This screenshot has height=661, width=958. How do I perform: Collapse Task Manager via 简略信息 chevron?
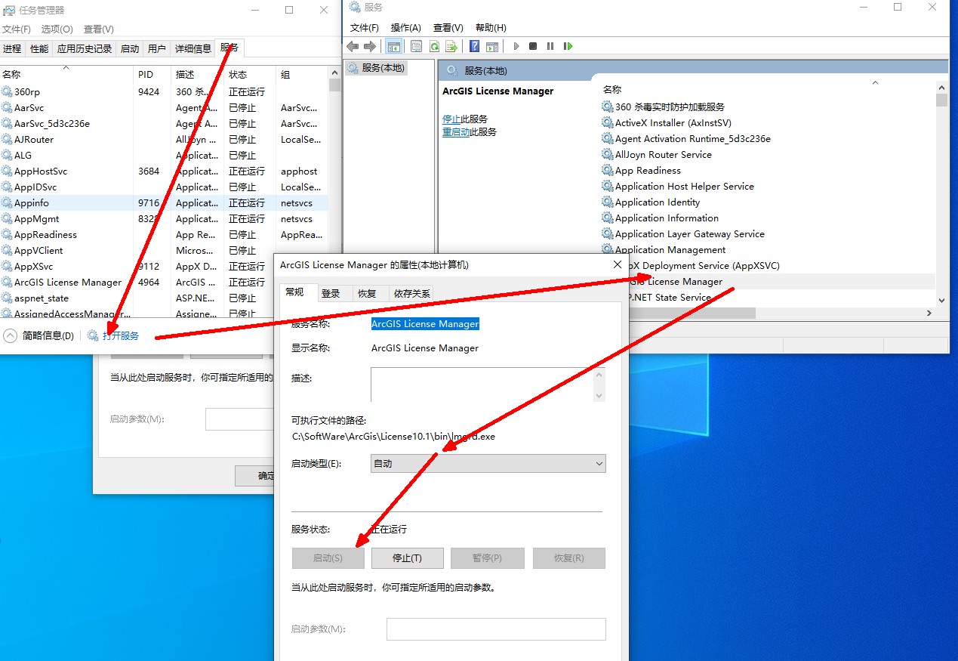click(10, 335)
